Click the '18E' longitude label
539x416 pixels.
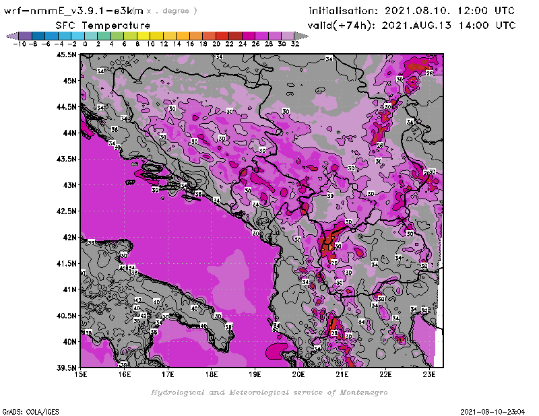pos(212,374)
